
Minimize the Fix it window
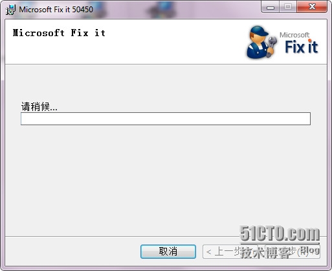(x=271, y=7)
